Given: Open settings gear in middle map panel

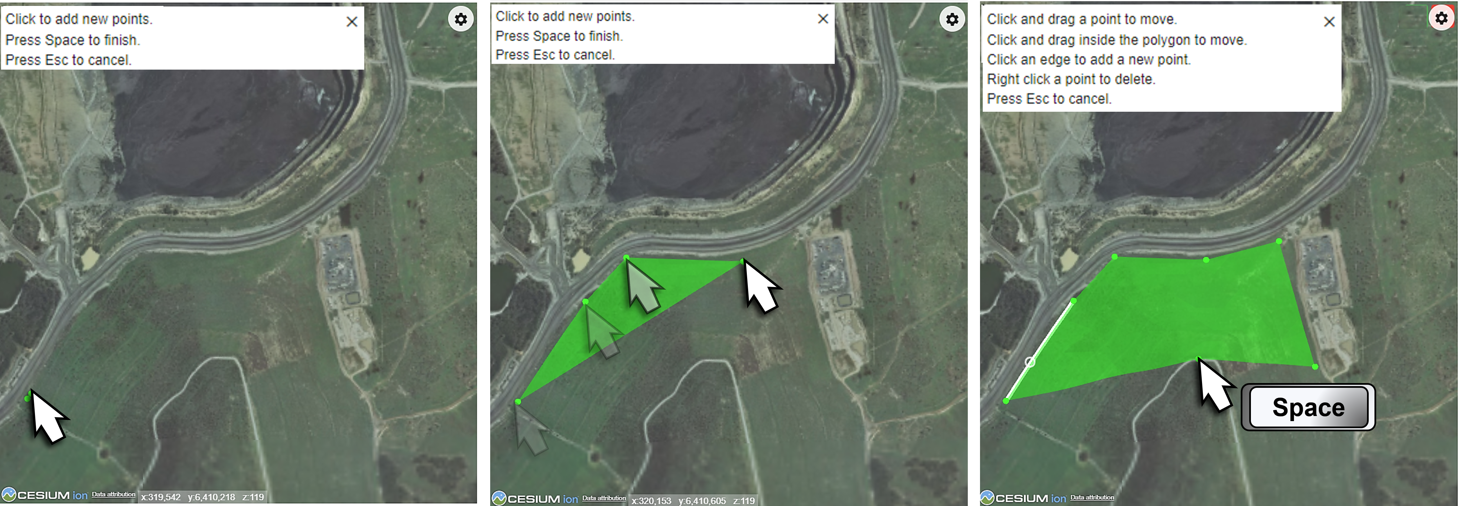Looking at the screenshot, I should (x=952, y=19).
